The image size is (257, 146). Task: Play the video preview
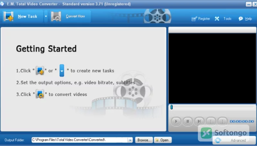(x=176, y=121)
